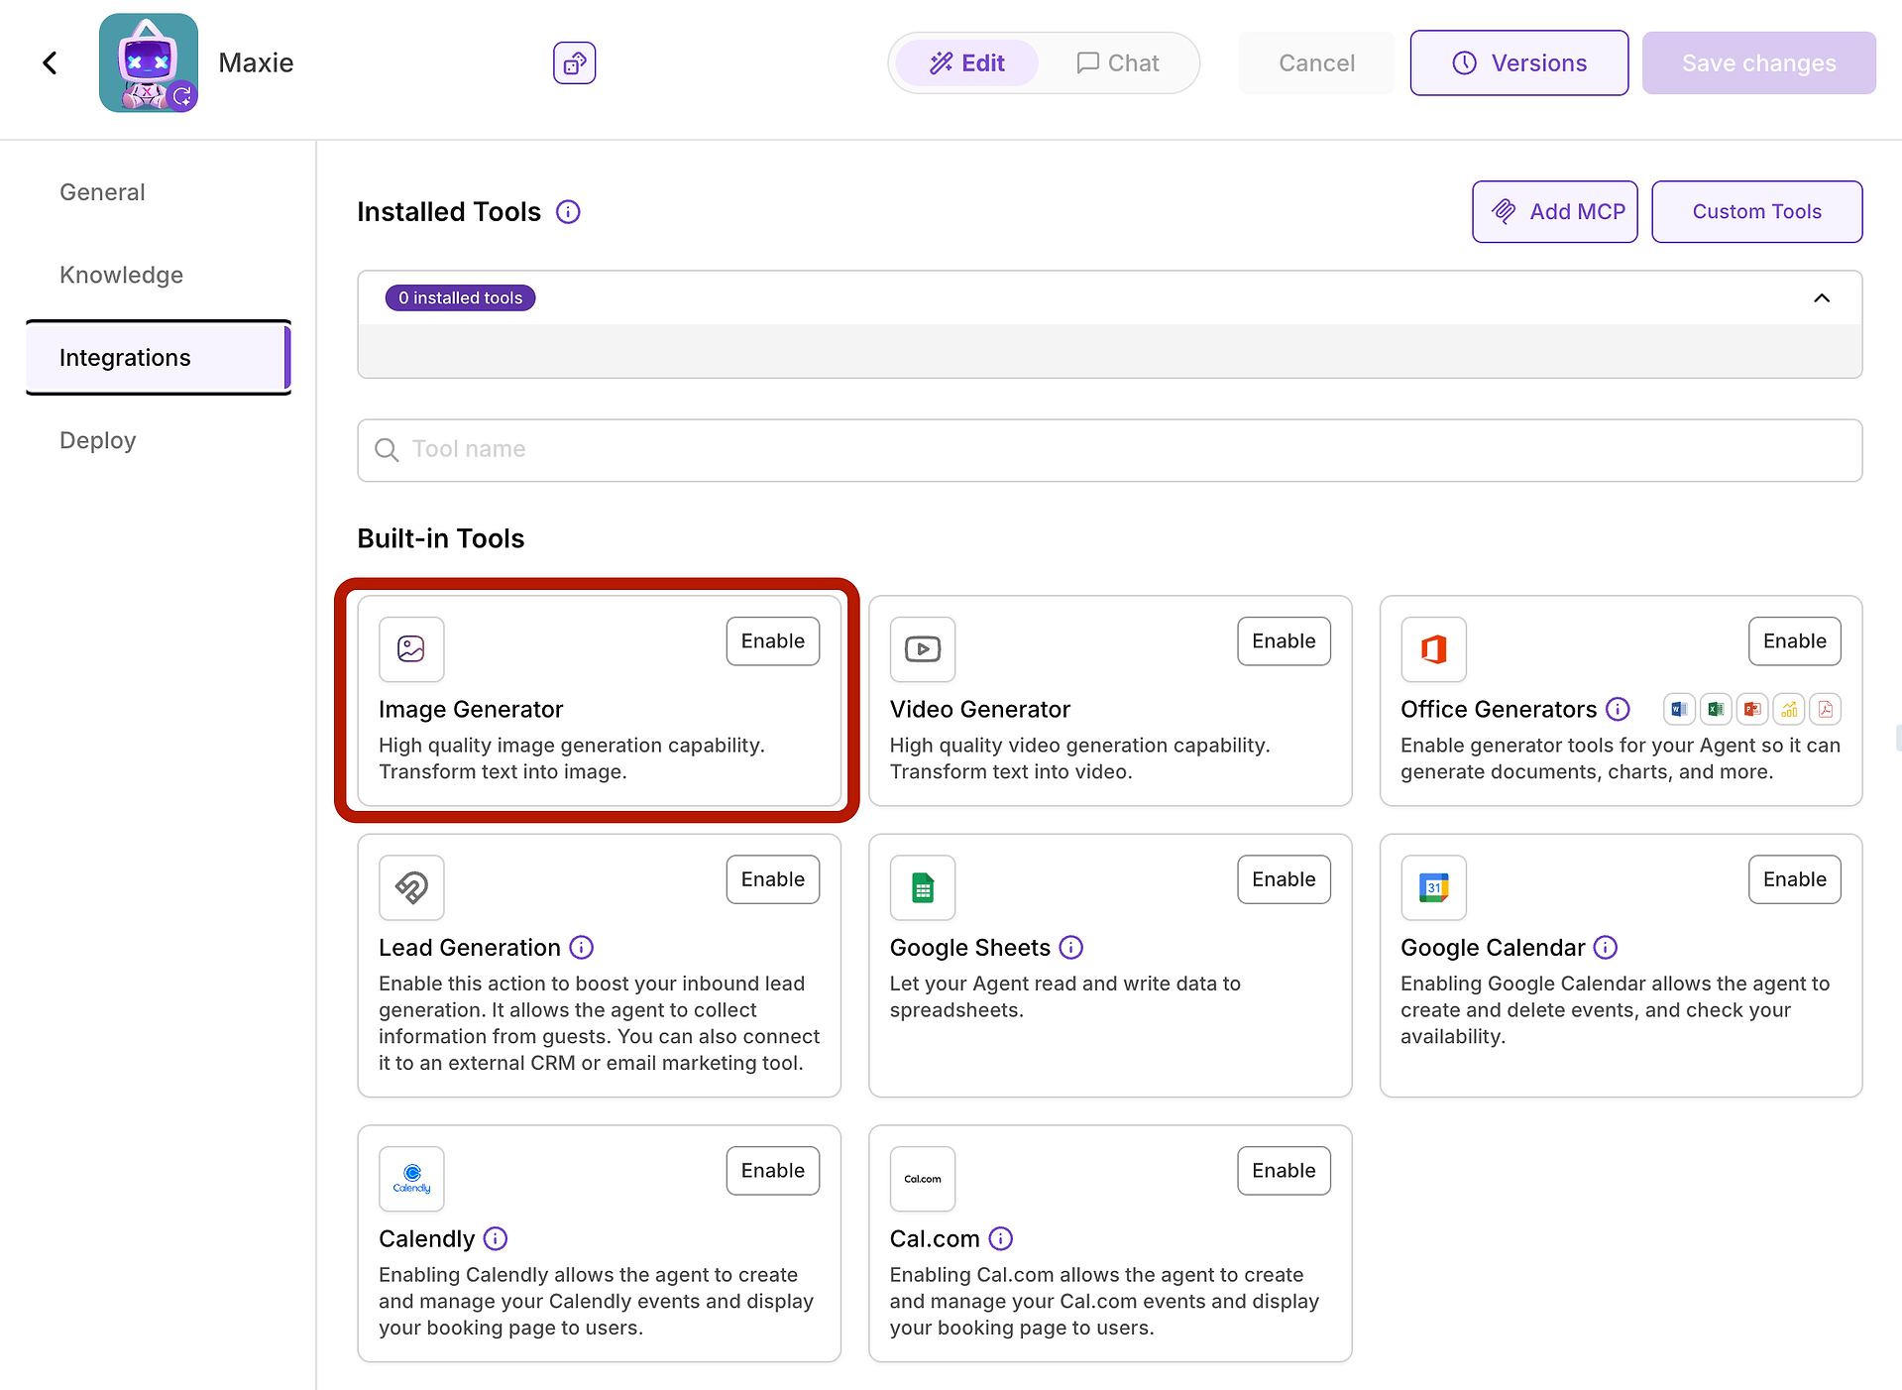The width and height of the screenshot is (1902, 1390).
Task: Click the Calendly info icon
Action: [x=496, y=1238]
